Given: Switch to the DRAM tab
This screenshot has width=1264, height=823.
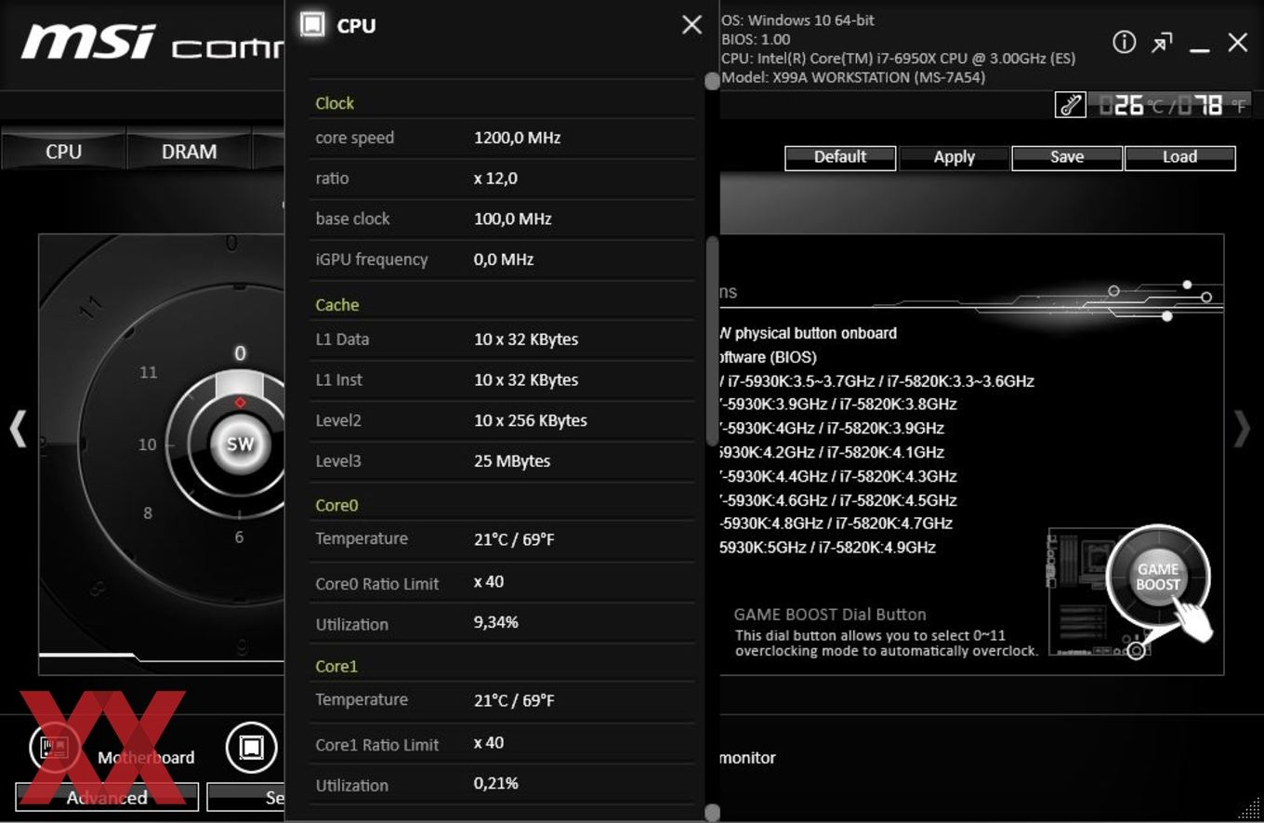Looking at the screenshot, I should [x=189, y=152].
